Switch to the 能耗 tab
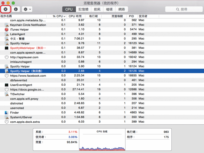This screenshot has height=153, width=204. pos(97,9)
